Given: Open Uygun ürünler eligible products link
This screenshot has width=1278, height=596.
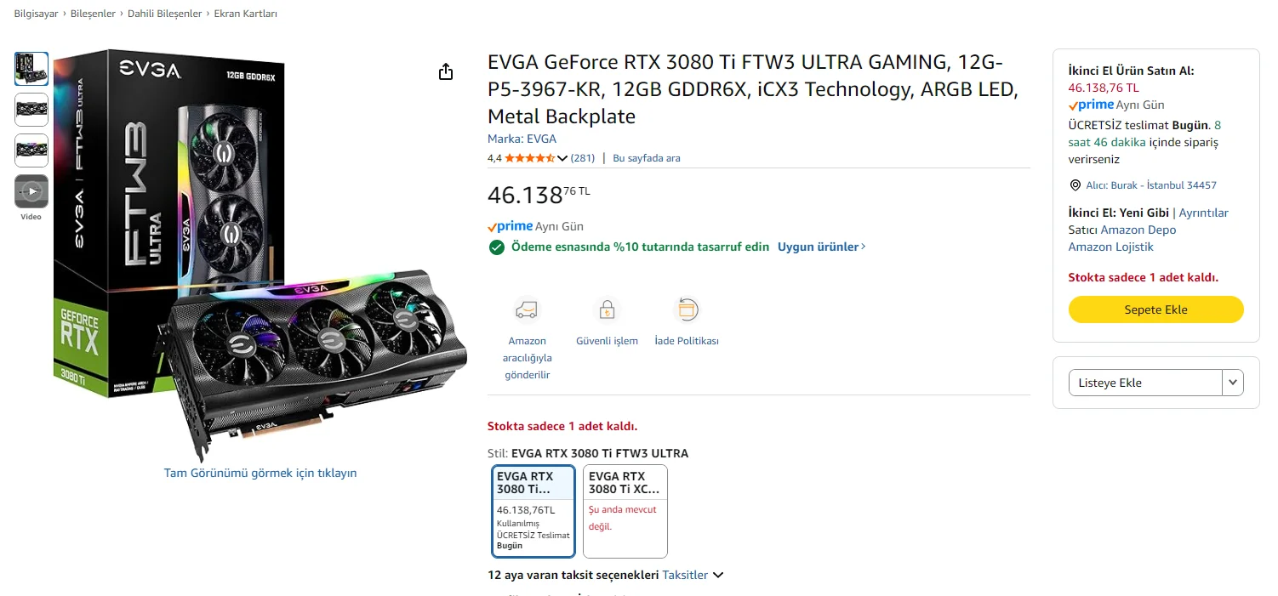Looking at the screenshot, I should (821, 247).
